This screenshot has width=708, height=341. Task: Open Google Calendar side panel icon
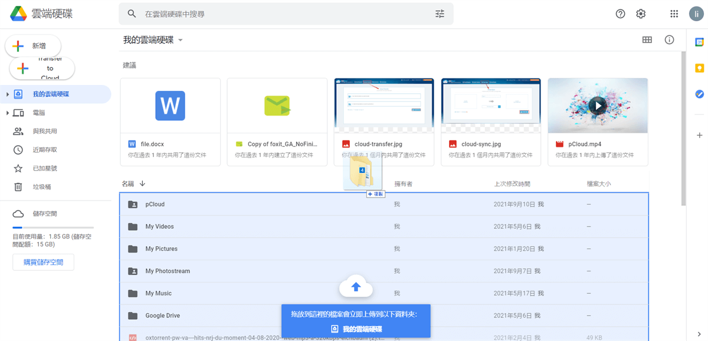click(x=700, y=42)
